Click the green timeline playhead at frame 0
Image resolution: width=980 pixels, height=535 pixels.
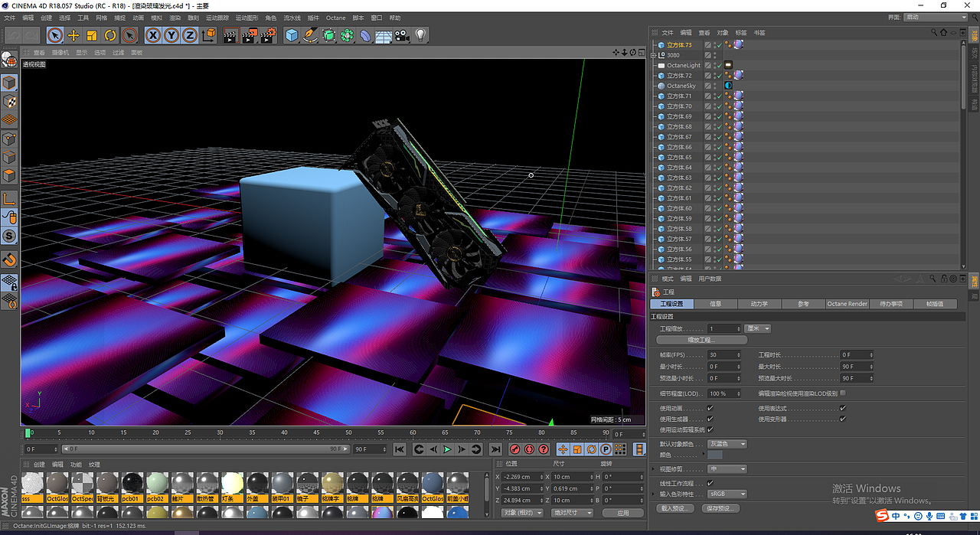(28, 433)
